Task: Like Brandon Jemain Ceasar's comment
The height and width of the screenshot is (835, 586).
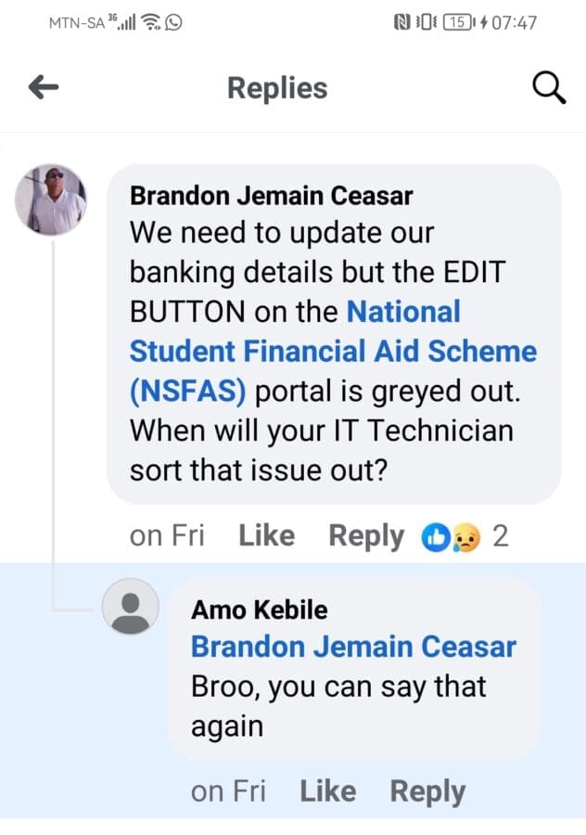Action: pos(266,535)
